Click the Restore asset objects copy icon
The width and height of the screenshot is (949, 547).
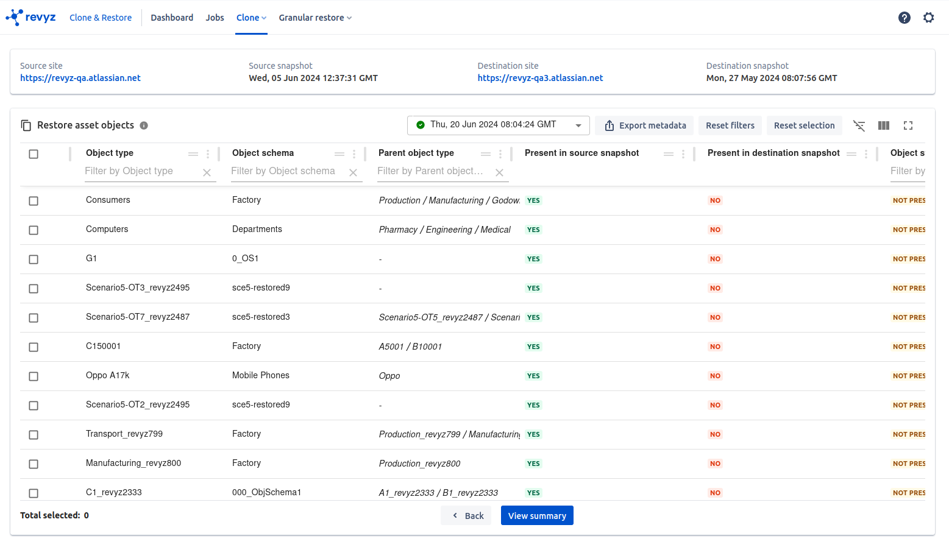(26, 125)
